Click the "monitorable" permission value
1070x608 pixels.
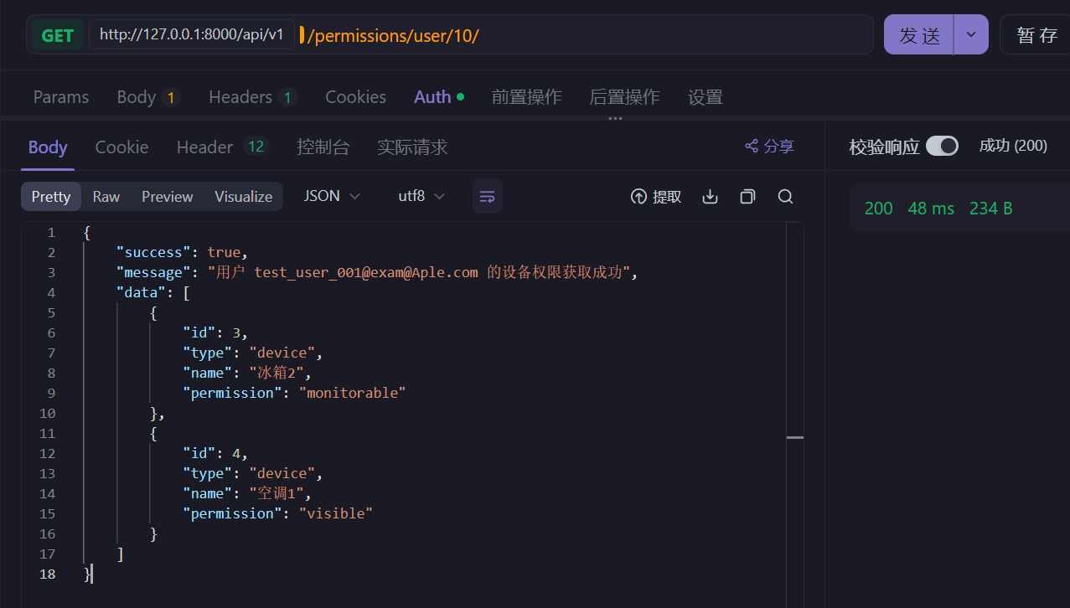tap(353, 393)
